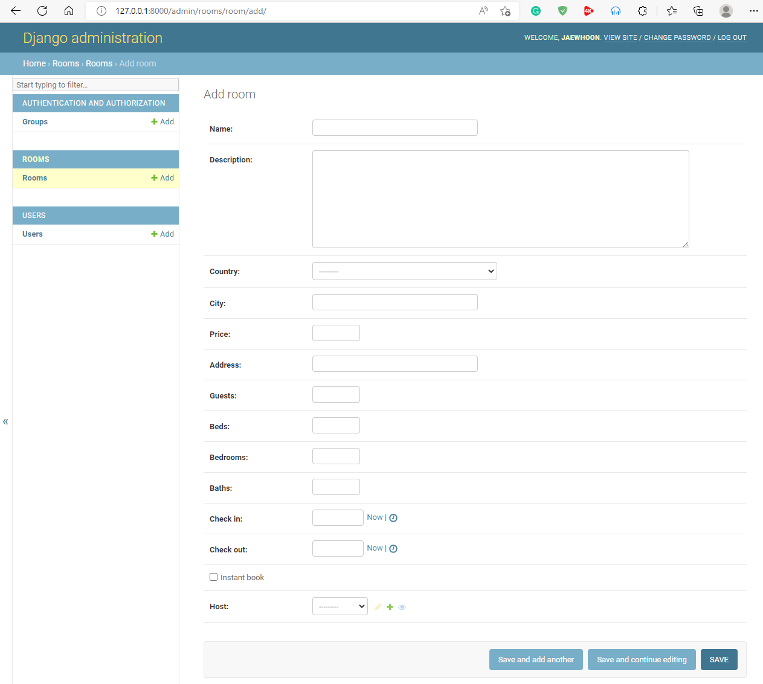Add page to favorites with the star icon
The width and height of the screenshot is (763, 684).
click(x=506, y=11)
